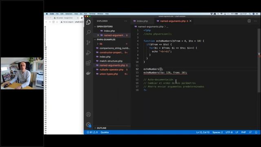This screenshot has width=261, height=147.
Task: Change end of line sequence LF
Action: coord(237,132)
